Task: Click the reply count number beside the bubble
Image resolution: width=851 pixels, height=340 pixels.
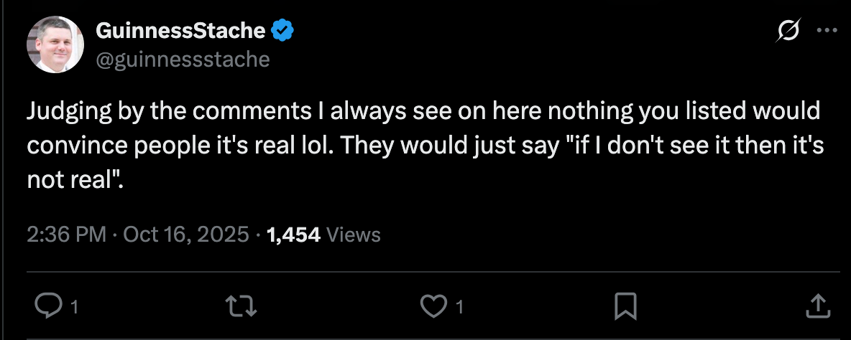Action: (74, 308)
